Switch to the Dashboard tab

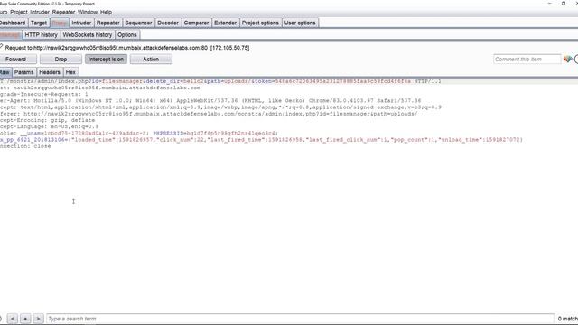(x=13, y=23)
